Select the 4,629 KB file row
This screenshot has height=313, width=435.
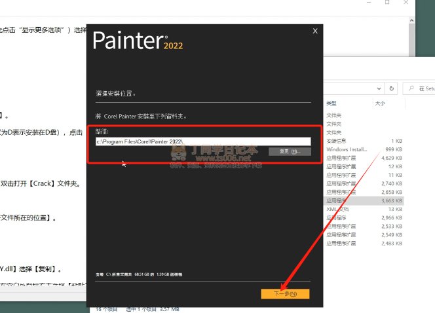[x=364, y=158]
